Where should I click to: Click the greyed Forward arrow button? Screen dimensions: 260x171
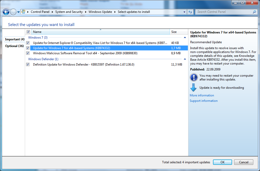13,12
